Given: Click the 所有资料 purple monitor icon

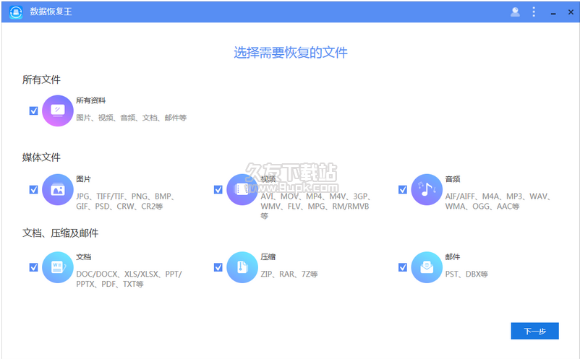Looking at the screenshot, I should (58, 111).
